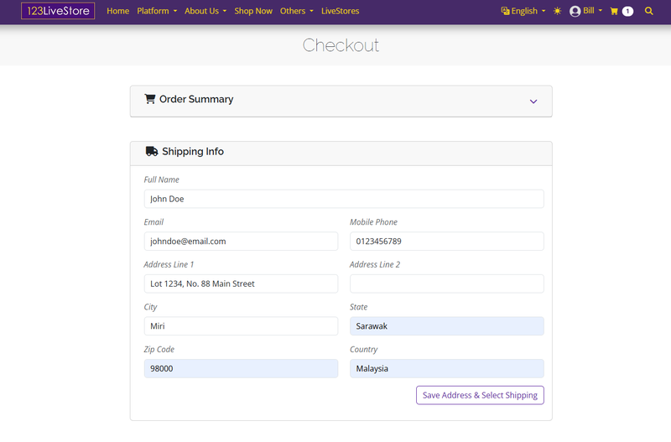Click the Full Name input field
Screen dimensions: 671x442
click(344, 199)
